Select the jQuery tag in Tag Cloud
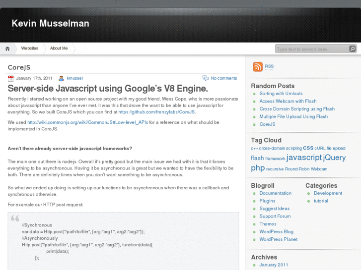 click(x=334, y=158)
